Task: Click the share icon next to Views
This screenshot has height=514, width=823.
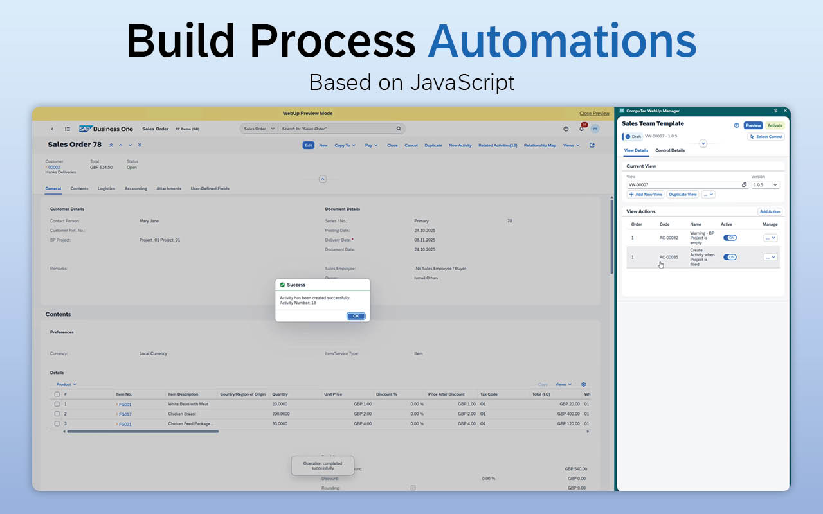Action: (592, 145)
